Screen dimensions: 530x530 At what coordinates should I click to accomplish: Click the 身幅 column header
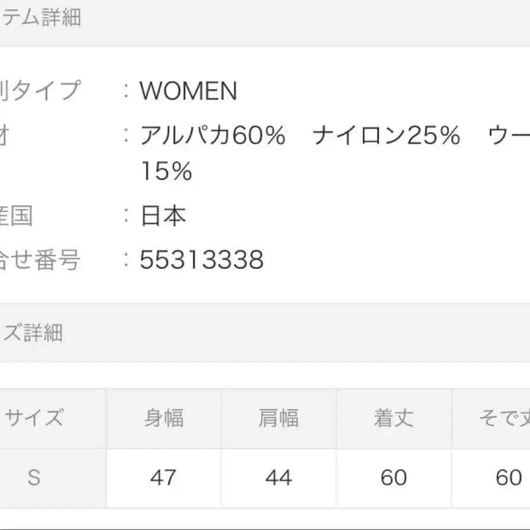(x=163, y=418)
